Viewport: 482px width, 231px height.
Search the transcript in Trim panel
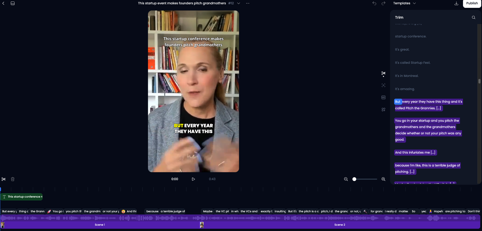(473, 17)
